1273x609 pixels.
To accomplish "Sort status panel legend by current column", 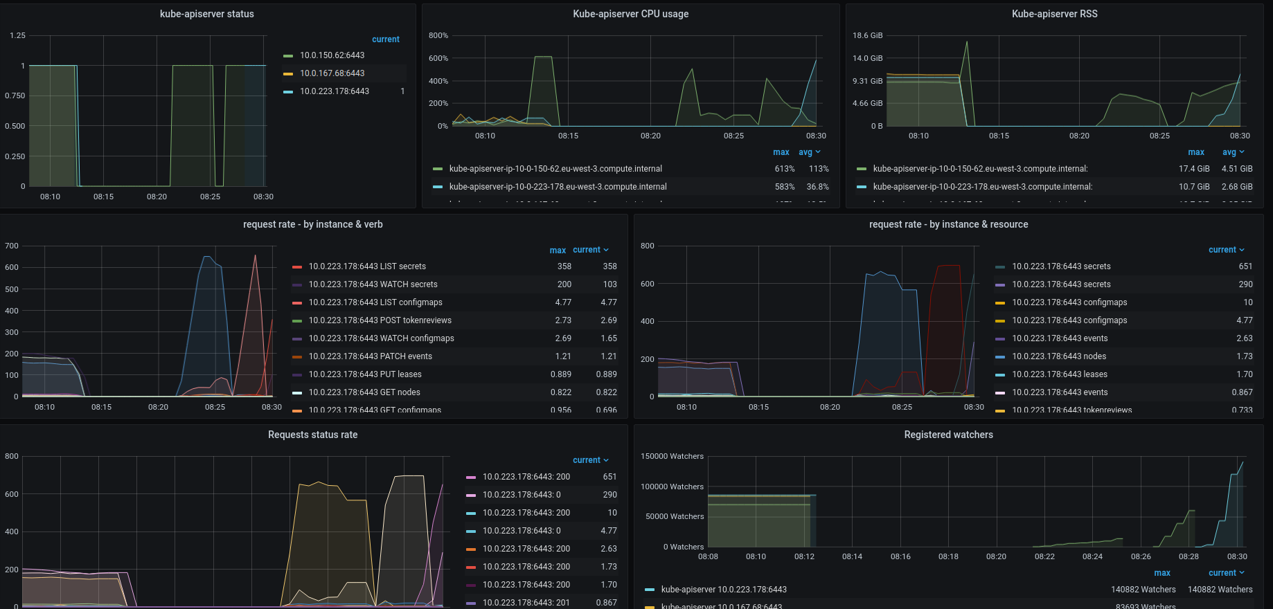I will (x=386, y=39).
